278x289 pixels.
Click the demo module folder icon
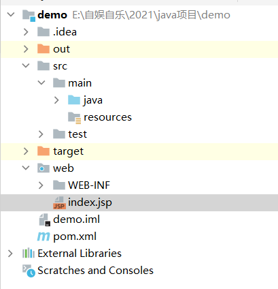[x=29, y=16]
